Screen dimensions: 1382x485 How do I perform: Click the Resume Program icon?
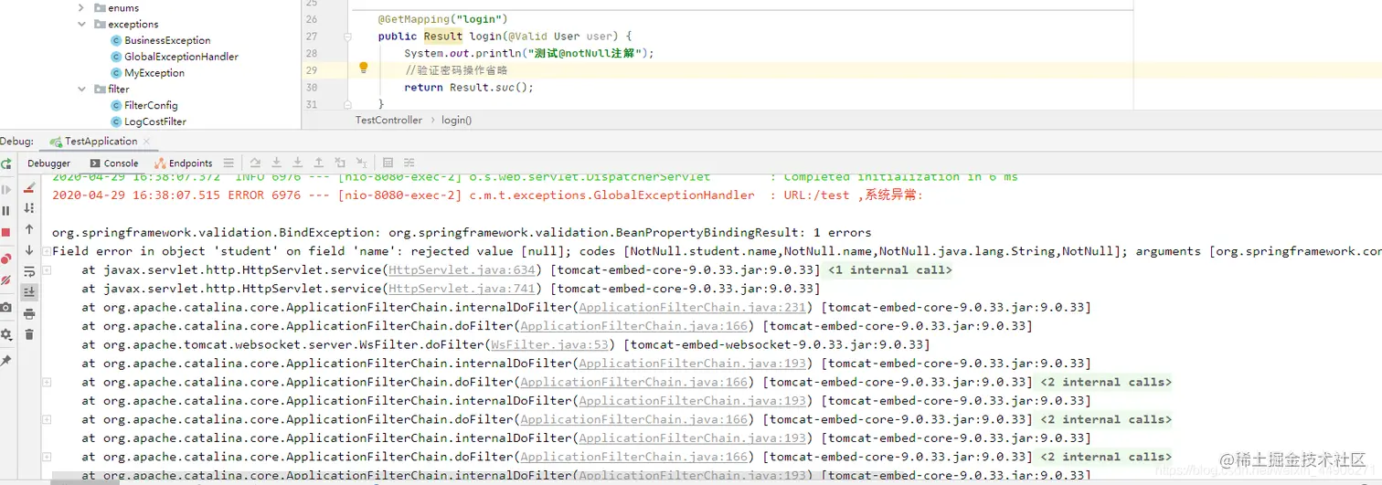point(6,190)
